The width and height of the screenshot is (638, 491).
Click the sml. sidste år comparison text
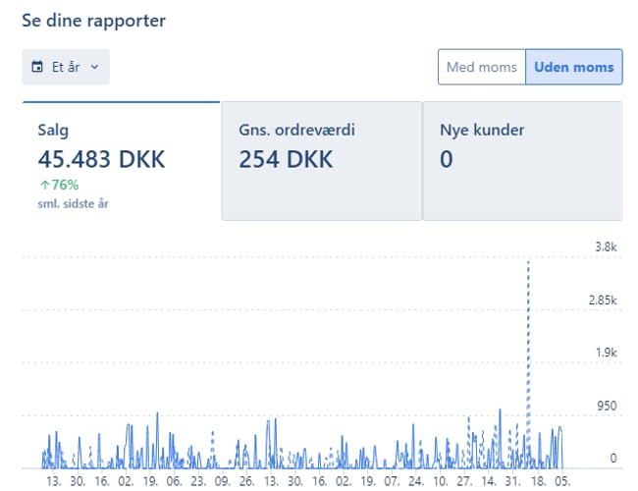[x=72, y=203]
